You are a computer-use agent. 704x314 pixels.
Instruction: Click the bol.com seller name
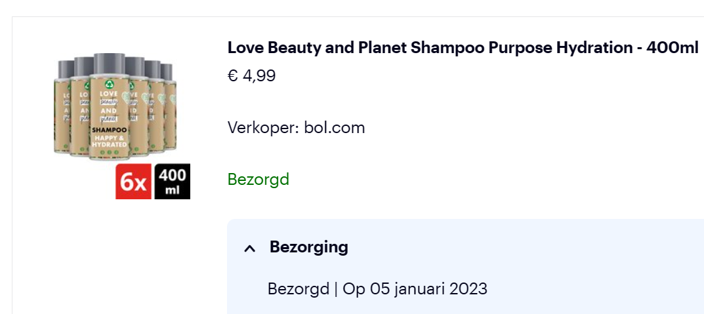click(334, 127)
